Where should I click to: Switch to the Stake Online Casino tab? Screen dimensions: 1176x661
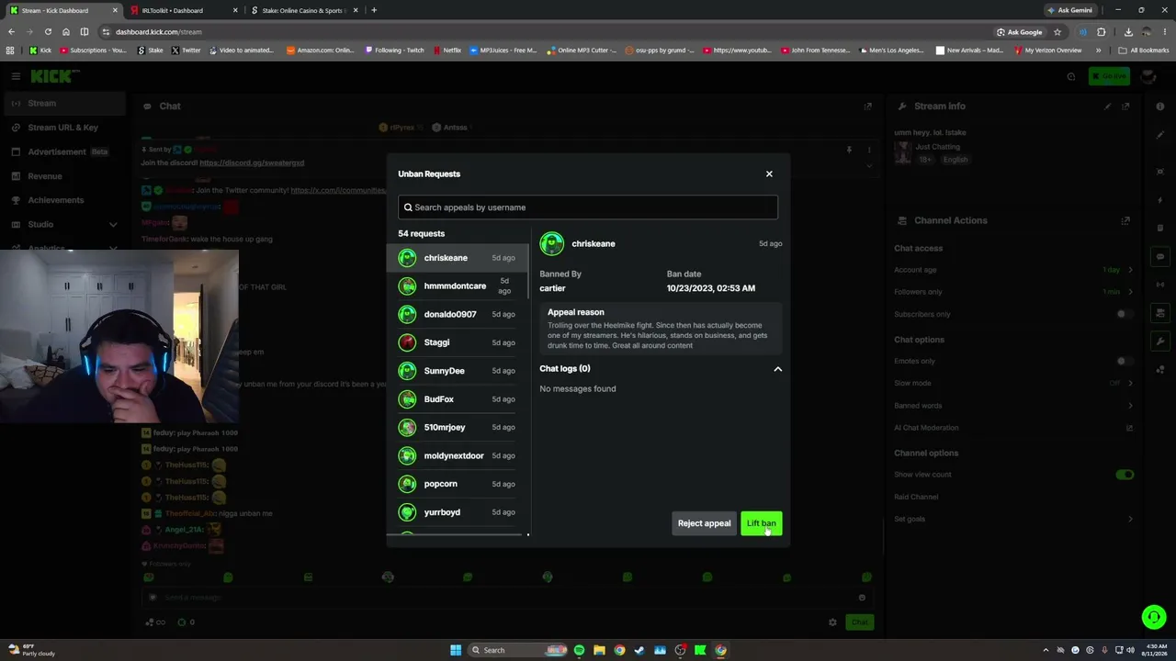point(303,10)
